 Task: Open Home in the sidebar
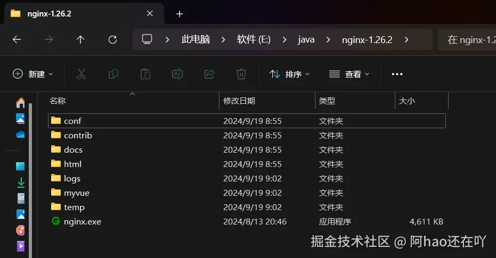tap(21, 103)
